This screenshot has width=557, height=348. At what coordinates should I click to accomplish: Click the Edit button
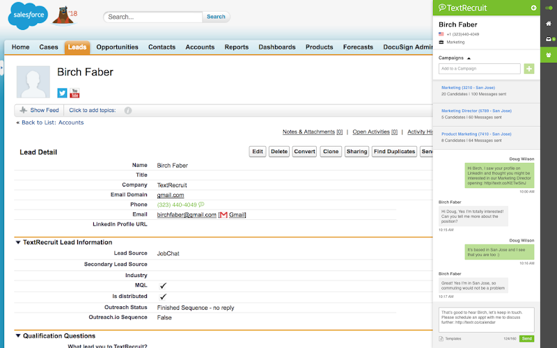click(258, 152)
